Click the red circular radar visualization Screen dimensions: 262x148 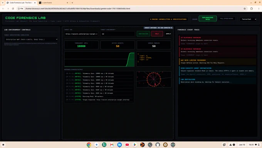click(x=154, y=79)
